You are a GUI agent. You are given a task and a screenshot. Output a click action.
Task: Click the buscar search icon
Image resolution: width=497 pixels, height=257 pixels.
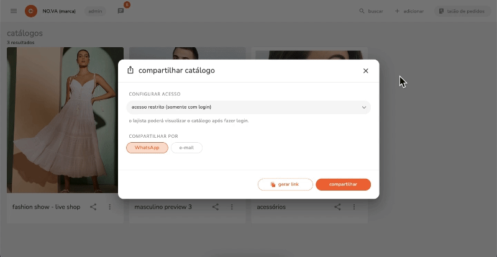(x=362, y=11)
